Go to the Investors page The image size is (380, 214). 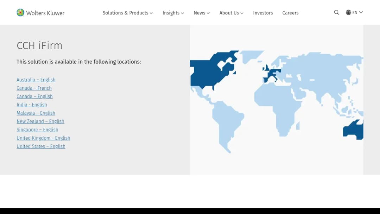[263, 13]
